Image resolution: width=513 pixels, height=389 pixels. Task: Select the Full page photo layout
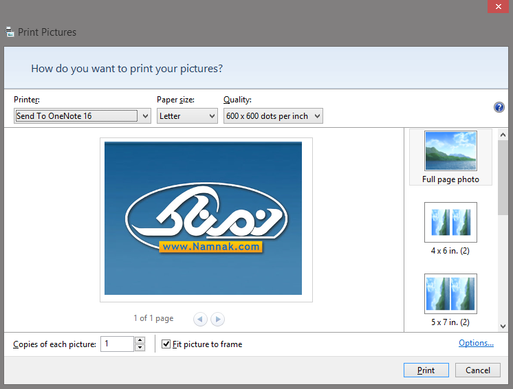point(450,157)
